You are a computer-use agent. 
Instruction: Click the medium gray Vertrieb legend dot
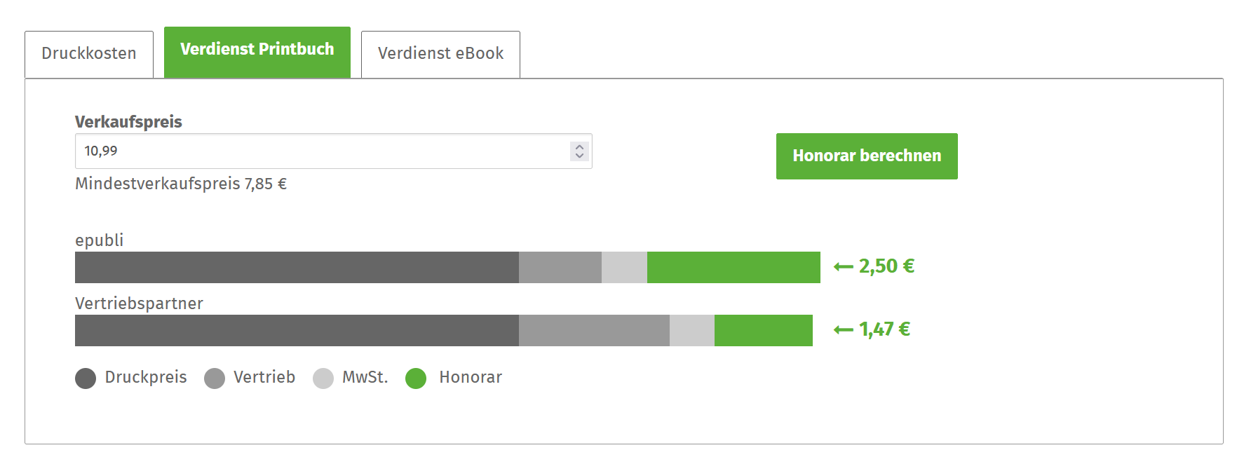coord(215,378)
